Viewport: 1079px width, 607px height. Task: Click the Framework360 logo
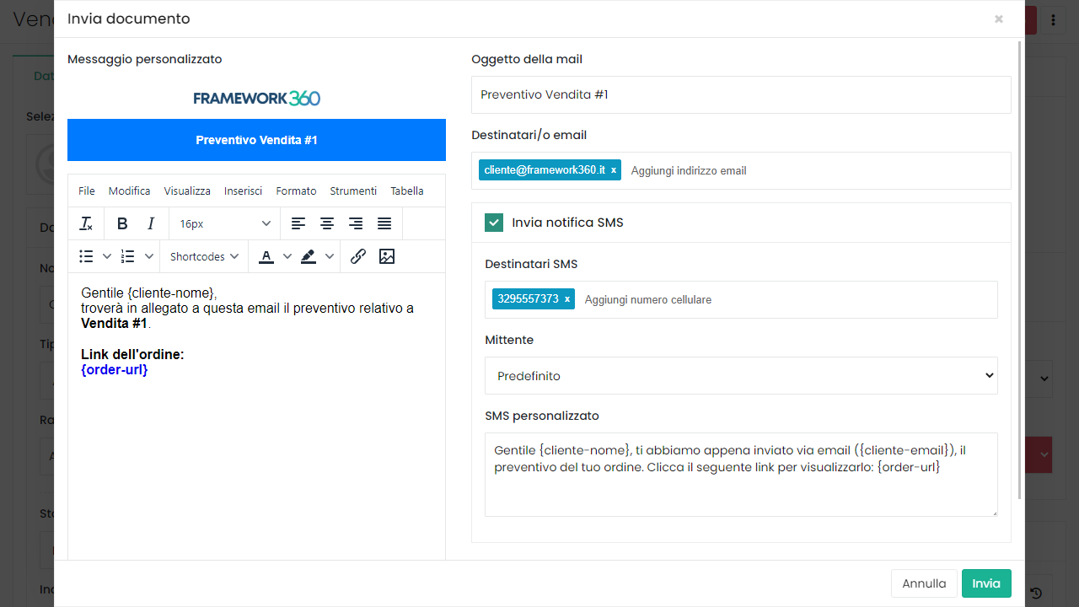coord(256,98)
